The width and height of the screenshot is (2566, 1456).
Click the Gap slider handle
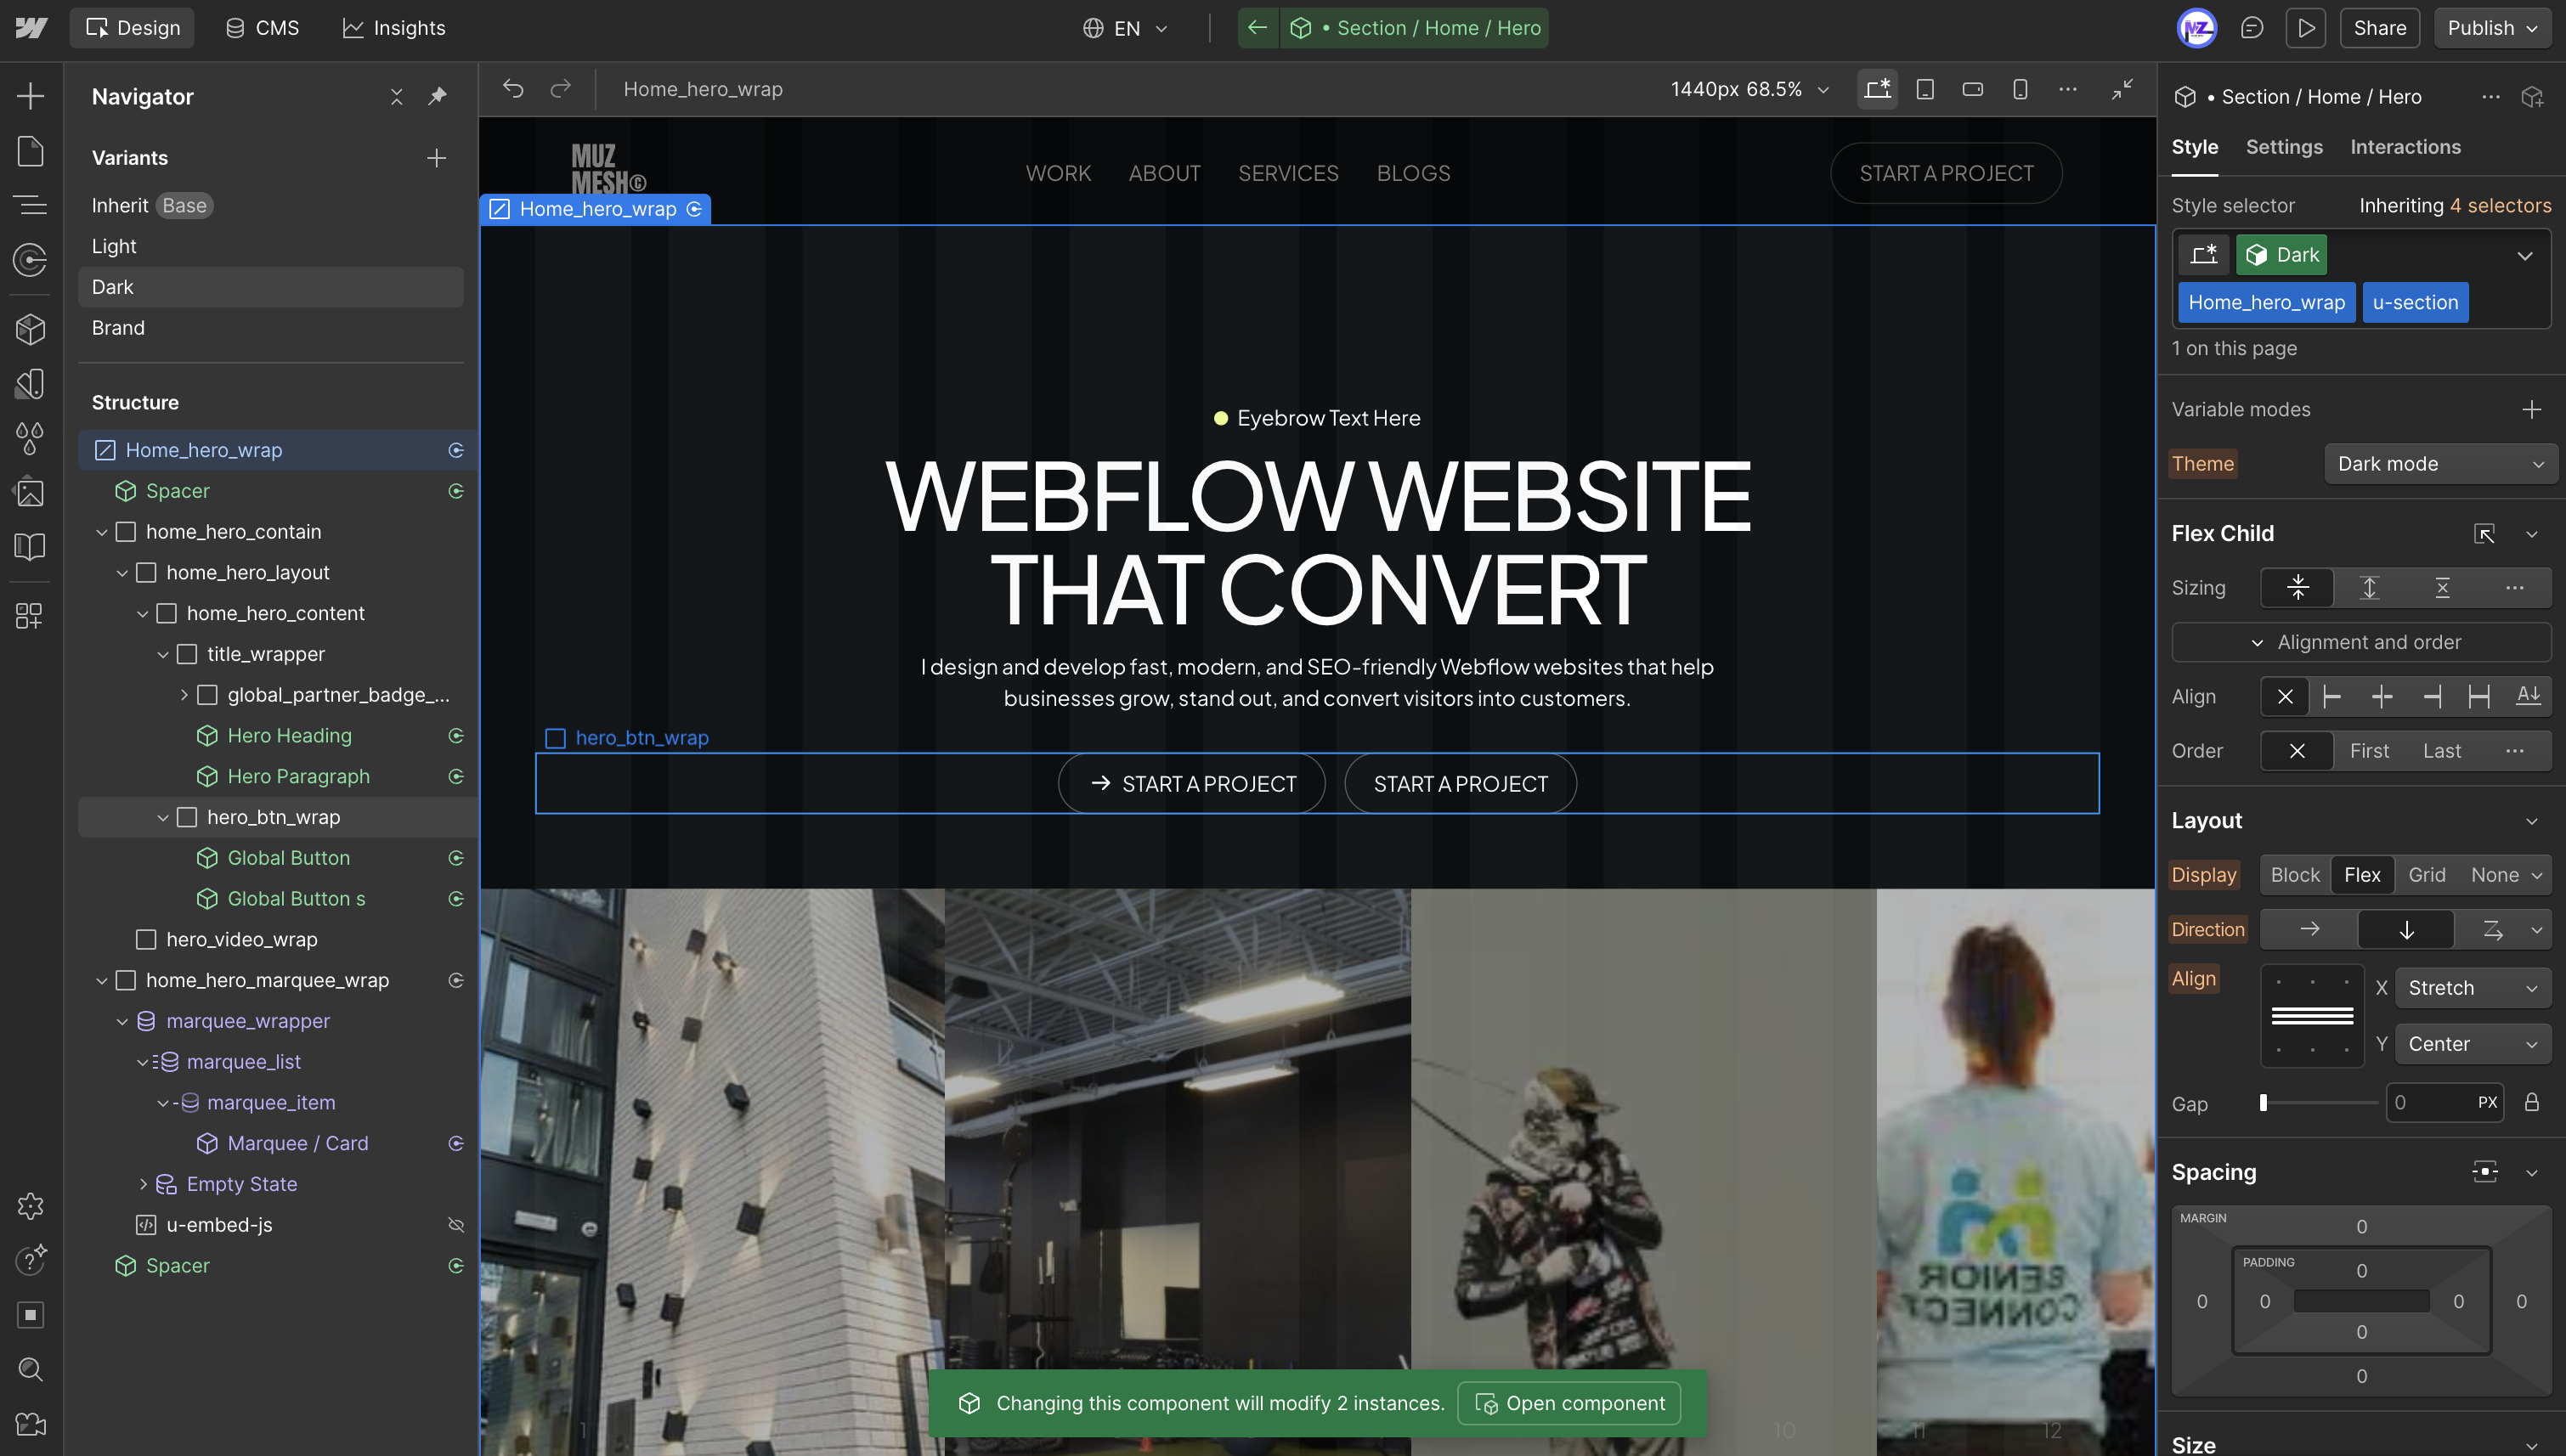pos(2263,1103)
